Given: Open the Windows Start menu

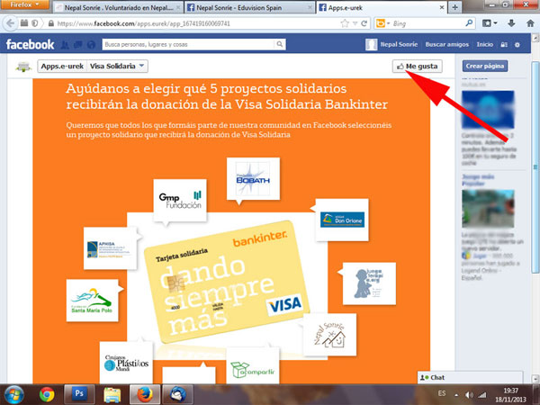Looking at the screenshot, I should 13,395.
